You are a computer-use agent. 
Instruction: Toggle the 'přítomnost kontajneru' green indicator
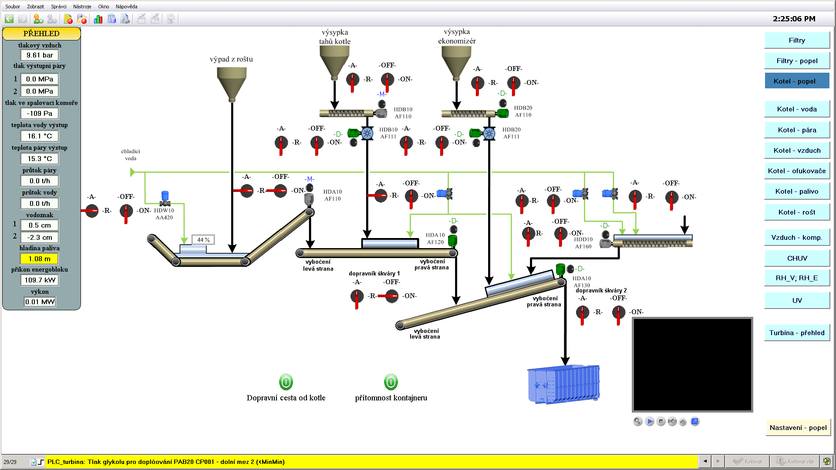391,382
